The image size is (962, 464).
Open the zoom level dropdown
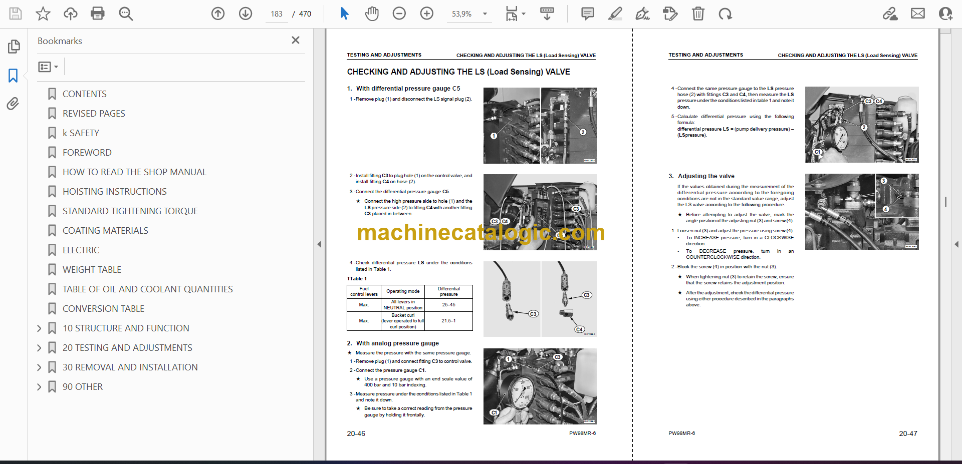(485, 14)
